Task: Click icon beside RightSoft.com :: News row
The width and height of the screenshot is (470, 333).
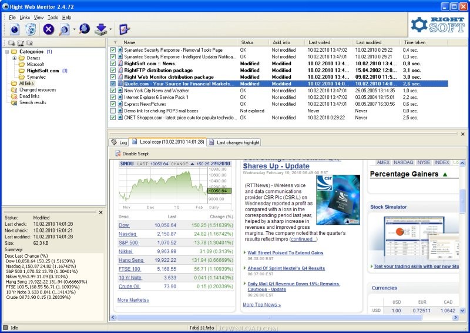Action: [120, 64]
